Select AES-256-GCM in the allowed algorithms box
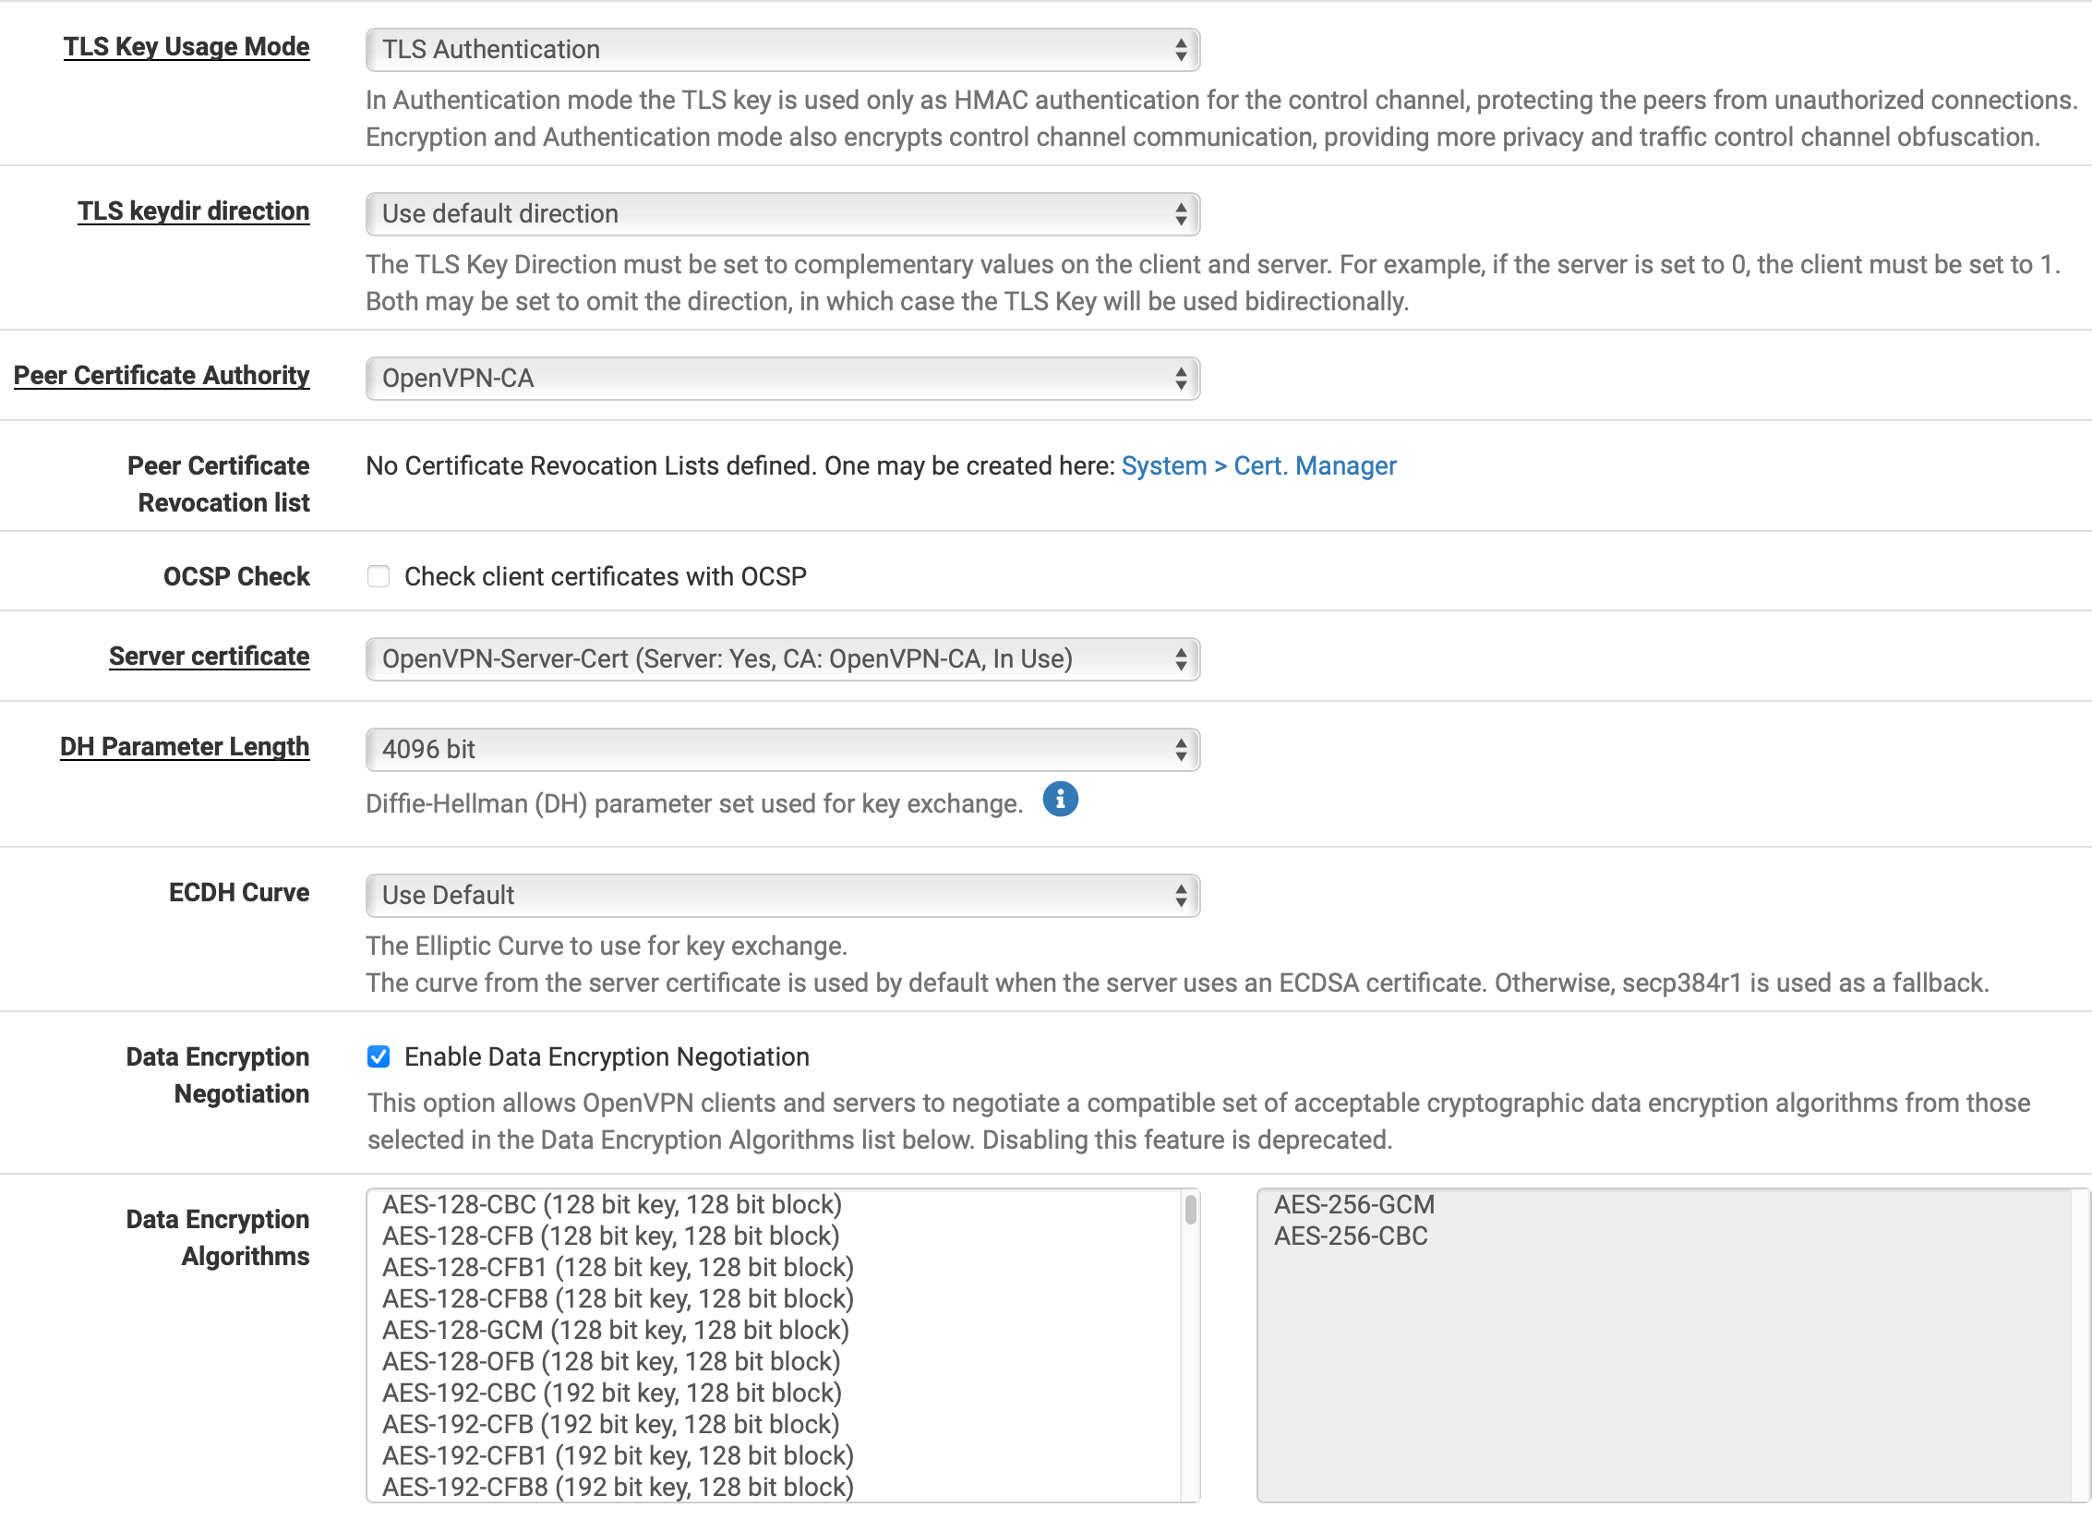The width and height of the screenshot is (2092, 1520). (x=1354, y=1205)
